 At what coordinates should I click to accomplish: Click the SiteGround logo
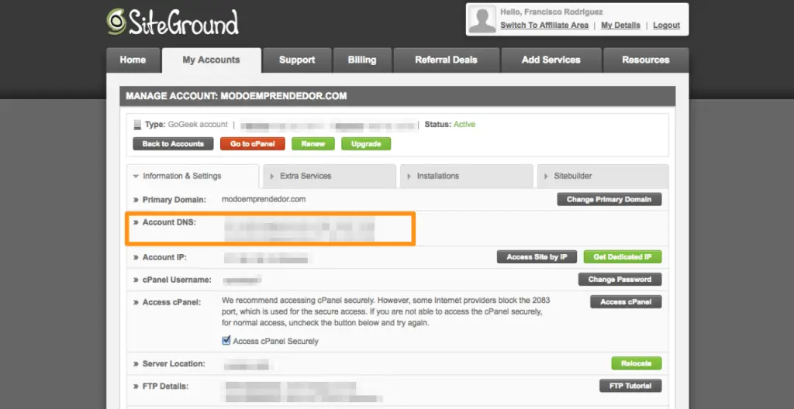173,22
